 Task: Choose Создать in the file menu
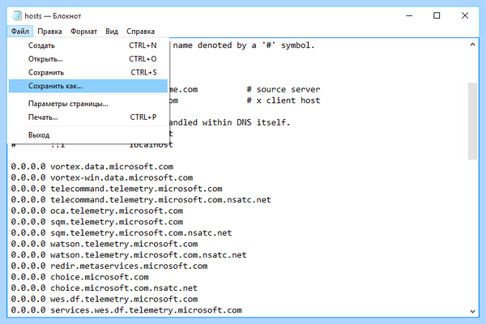coord(88,45)
